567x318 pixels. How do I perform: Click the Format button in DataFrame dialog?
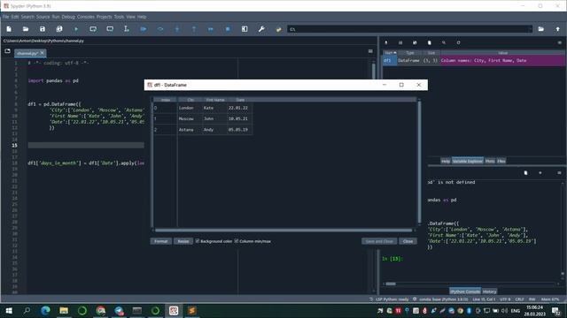pos(161,241)
